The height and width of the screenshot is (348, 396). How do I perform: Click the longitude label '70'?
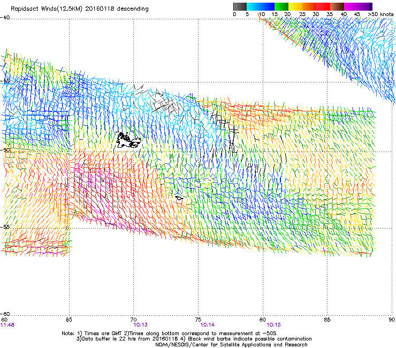click(134, 320)
